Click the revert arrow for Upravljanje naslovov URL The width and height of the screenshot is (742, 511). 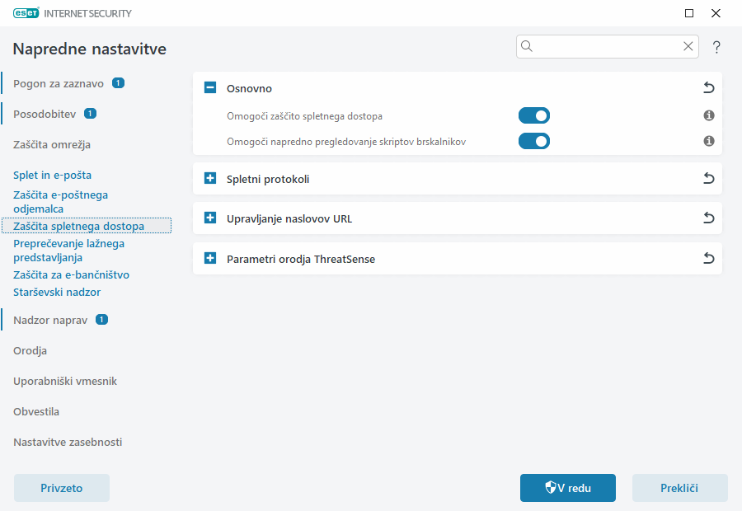pyautogui.click(x=708, y=218)
